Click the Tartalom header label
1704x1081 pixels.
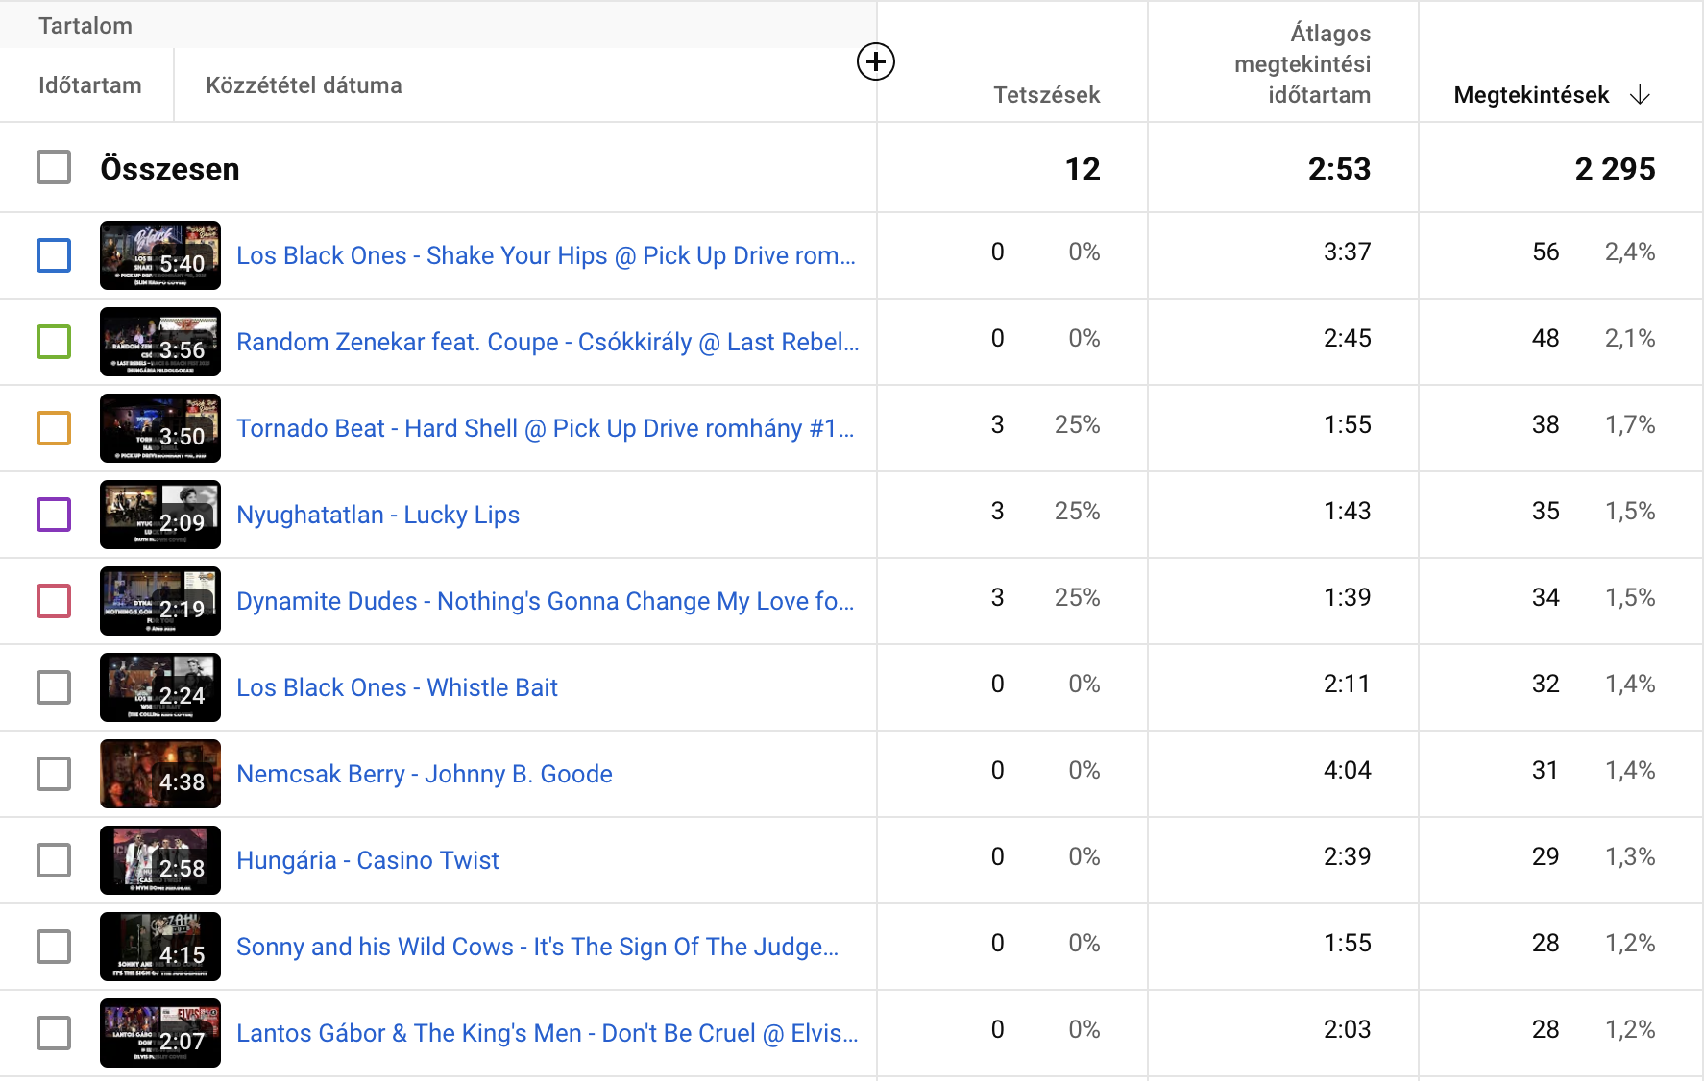(x=85, y=26)
